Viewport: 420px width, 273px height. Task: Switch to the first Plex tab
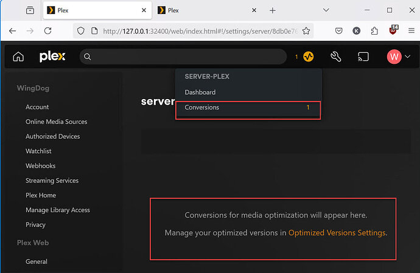(97, 10)
